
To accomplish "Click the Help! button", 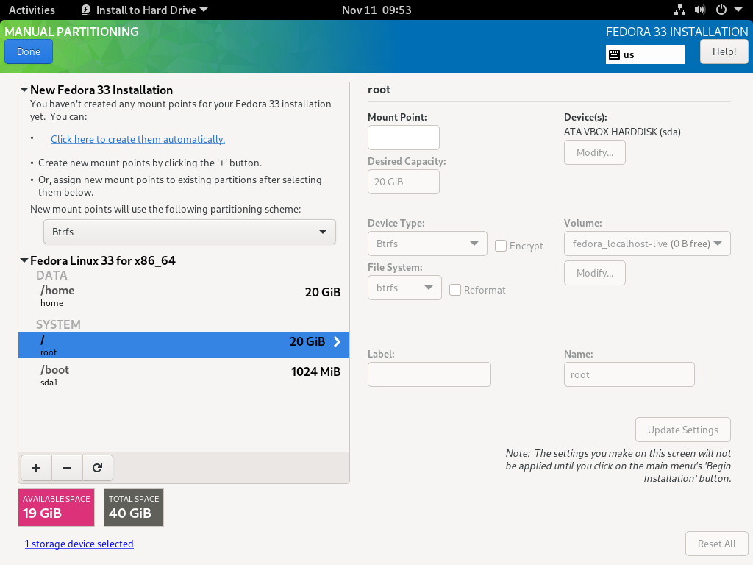I will (724, 52).
